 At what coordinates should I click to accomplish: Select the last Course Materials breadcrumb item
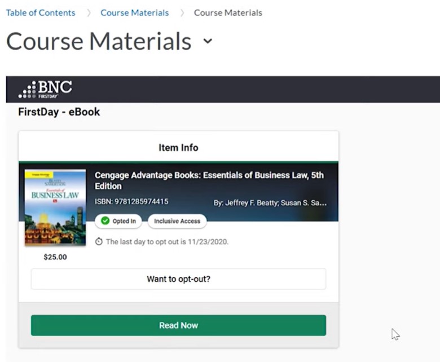pos(228,12)
